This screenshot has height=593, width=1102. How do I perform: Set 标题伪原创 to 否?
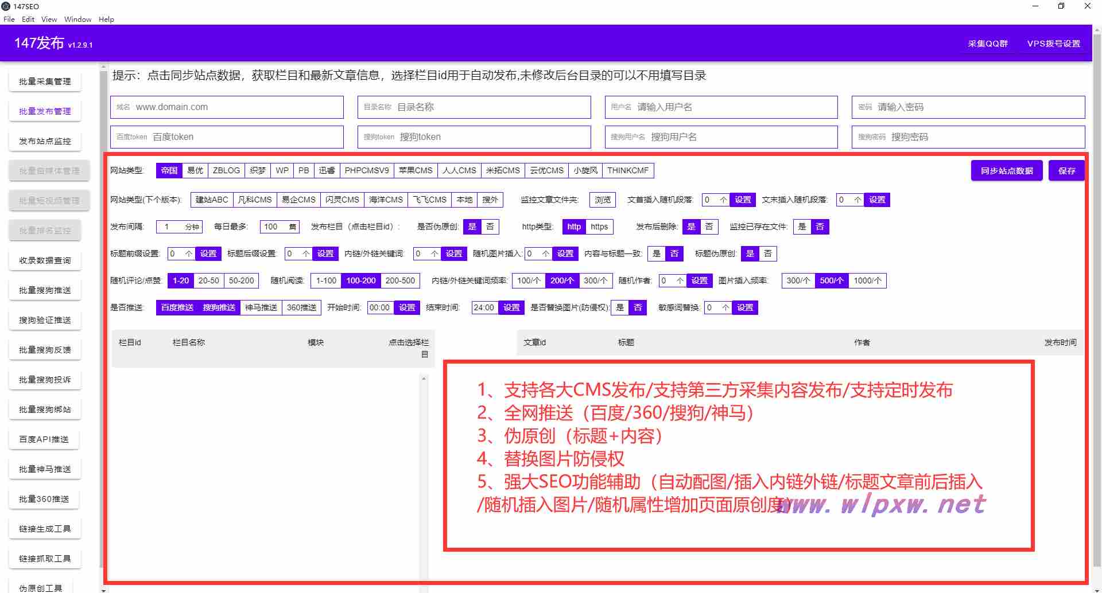pyautogui.click(x=768, y=253)
